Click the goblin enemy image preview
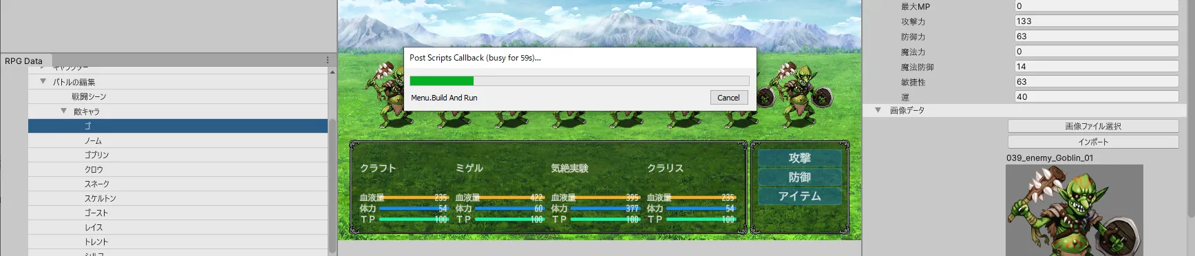This screenshot has width=1195, height=256. [x=1075, y=211]
